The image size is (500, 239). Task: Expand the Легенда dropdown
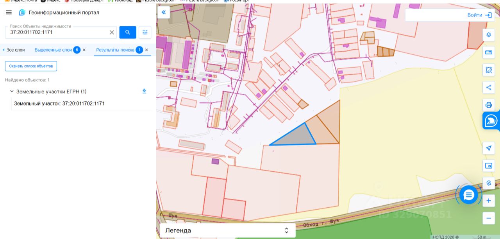[228, 230]
